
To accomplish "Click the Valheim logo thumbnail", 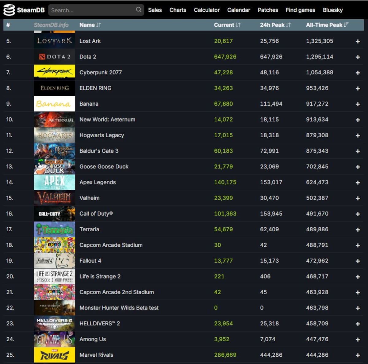I will click(x=55, y=198).
